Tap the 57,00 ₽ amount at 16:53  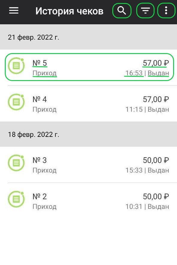[156, 63]
